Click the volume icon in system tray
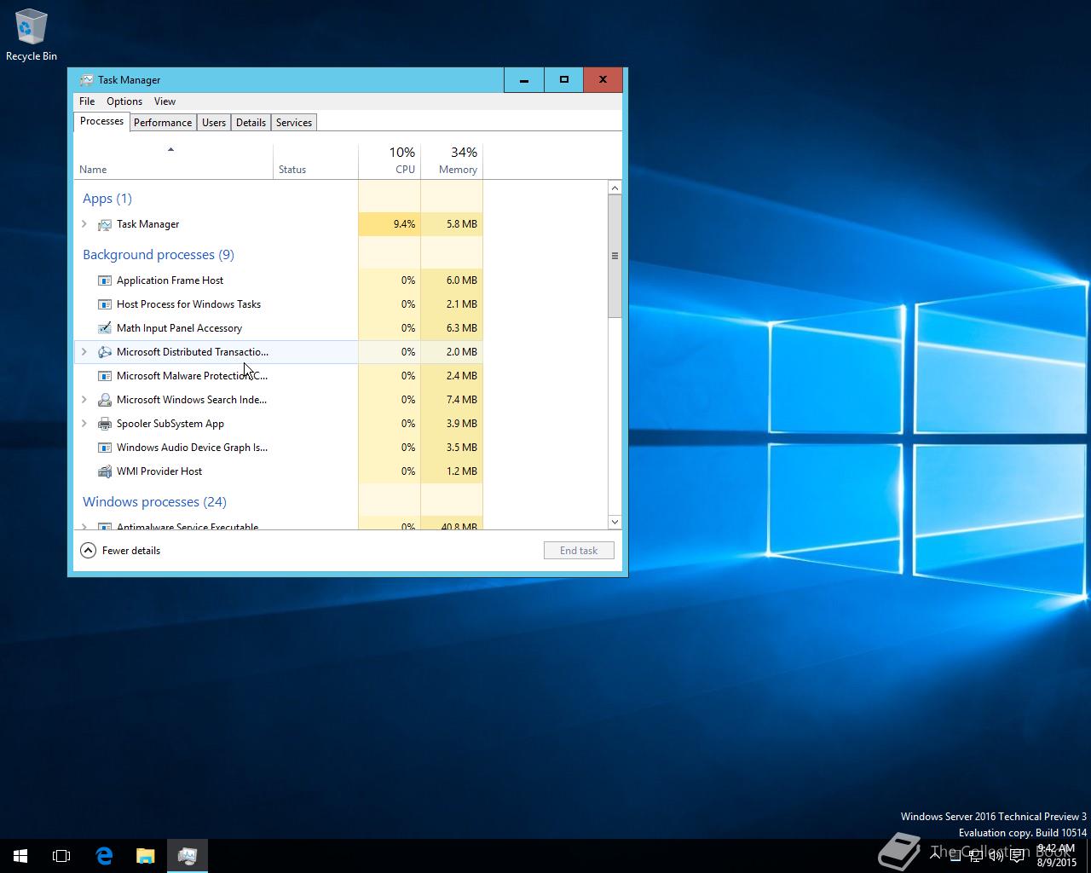 pyautogui.click(x=996, y=856)
